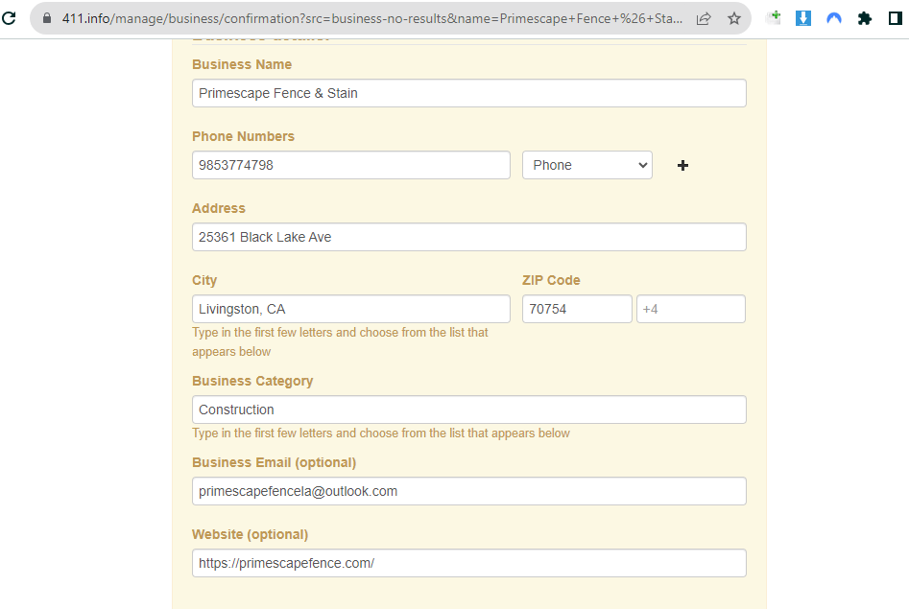Focus the Business Category field
The height and width of the screenshot is (609, 909).
(468, 410)
